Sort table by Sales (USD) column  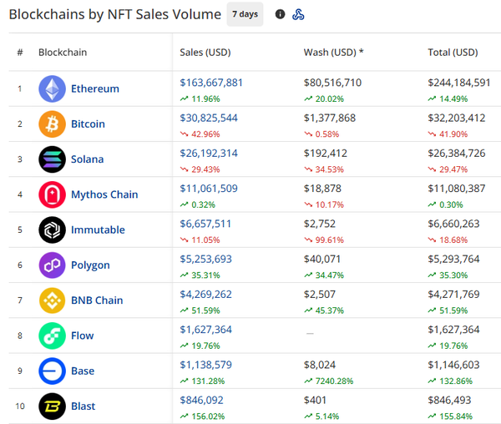205,53
